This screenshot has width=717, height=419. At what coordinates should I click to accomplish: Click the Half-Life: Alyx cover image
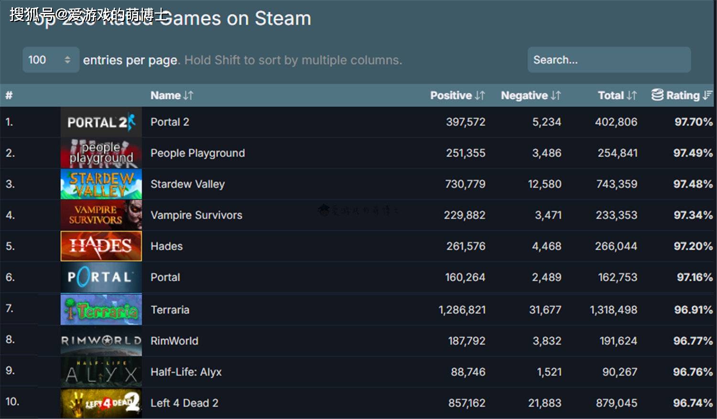[x=101, y=372]
